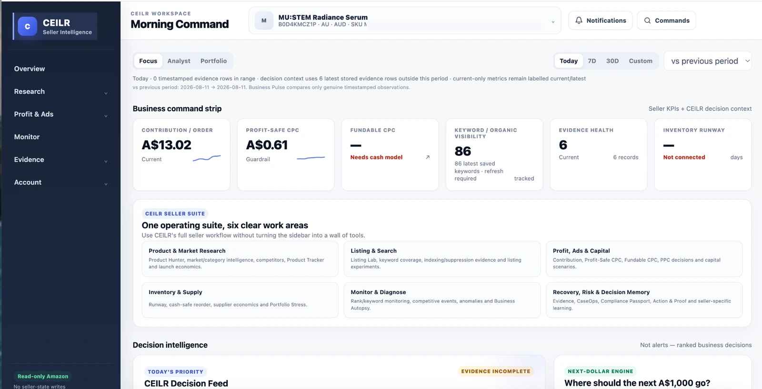Open the Inventory & Supply card

coord(240,300)
